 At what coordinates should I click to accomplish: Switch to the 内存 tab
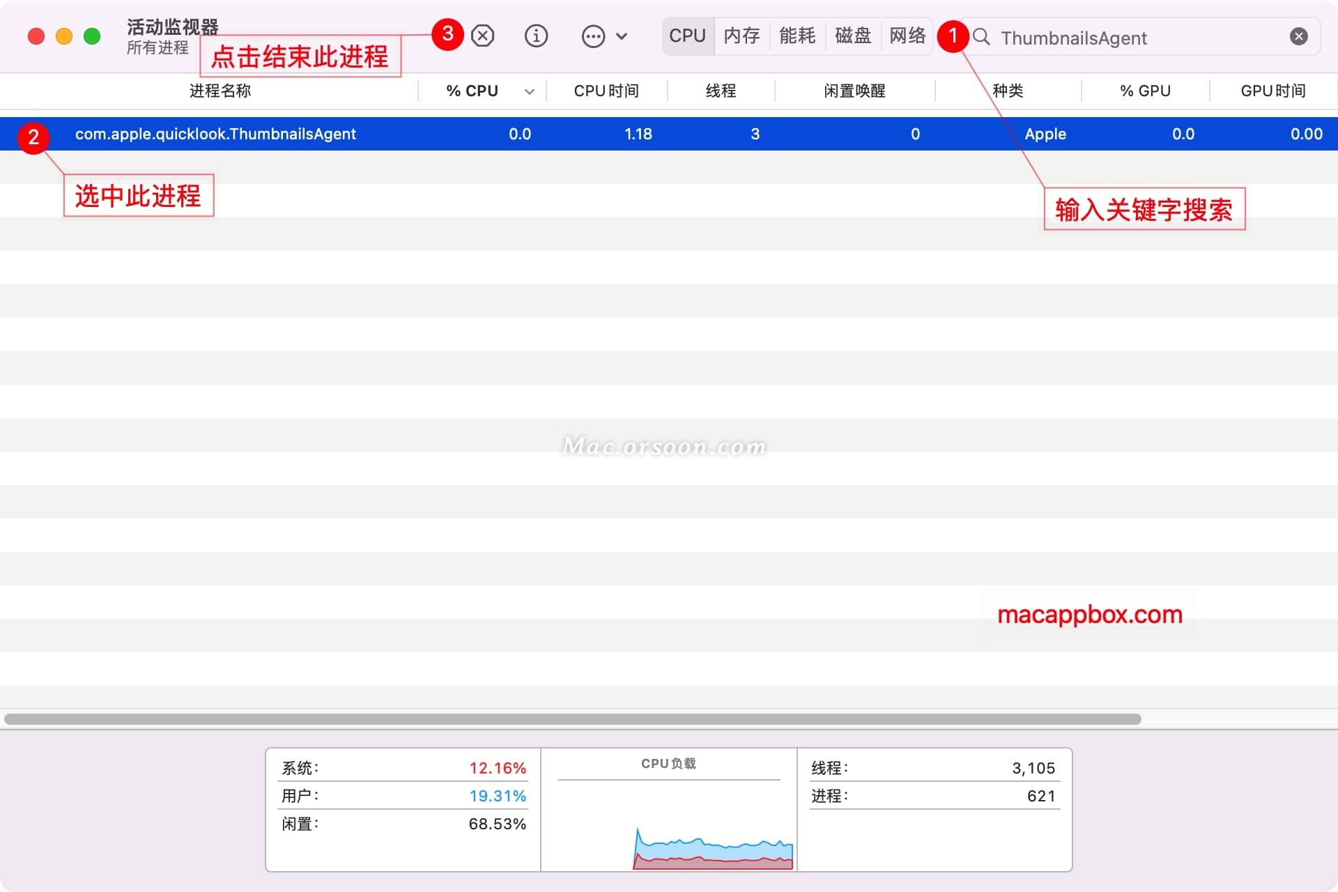click(741, 36)
